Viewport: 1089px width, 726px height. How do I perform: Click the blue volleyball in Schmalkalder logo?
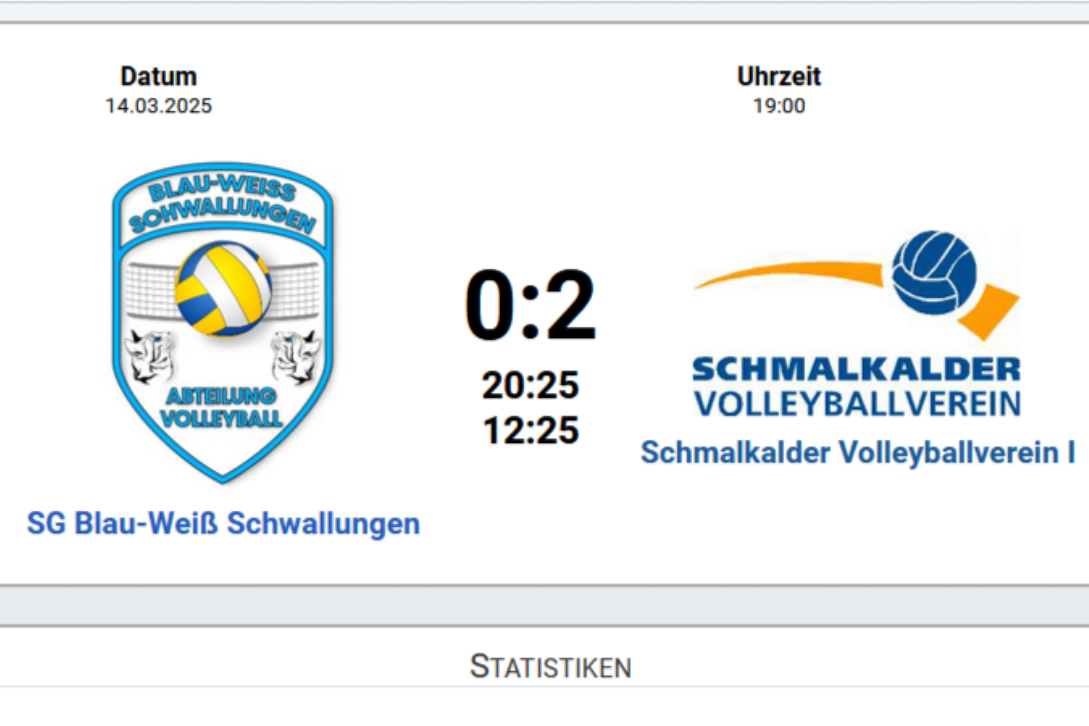click(934, 273)
